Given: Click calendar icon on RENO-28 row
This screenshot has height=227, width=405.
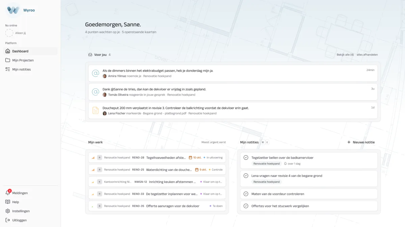Looking at the screenshot, I should click(190, 157).
